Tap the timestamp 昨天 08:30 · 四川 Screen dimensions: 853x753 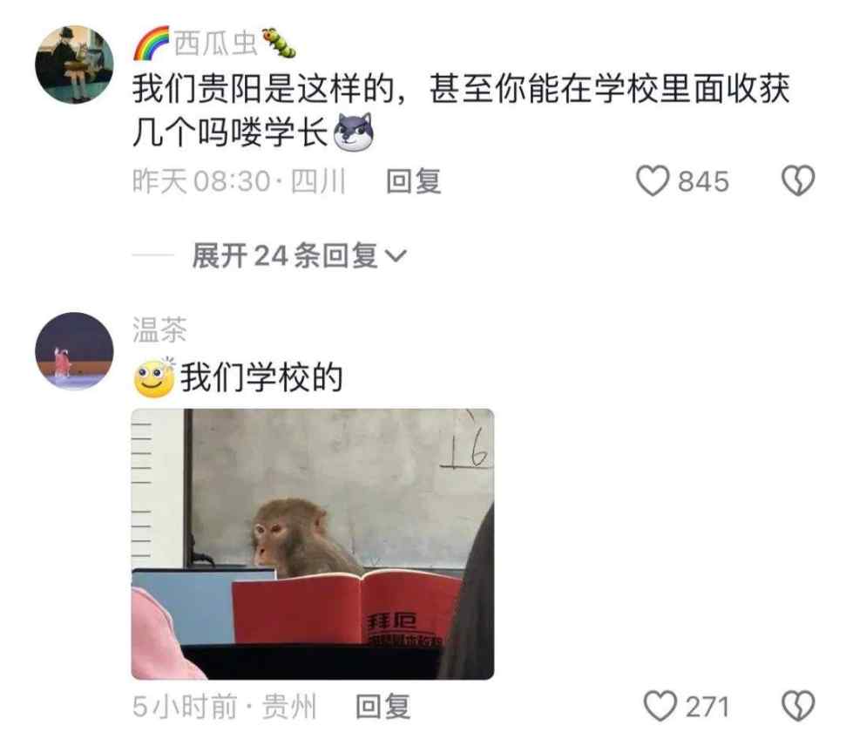coord(240,181)
